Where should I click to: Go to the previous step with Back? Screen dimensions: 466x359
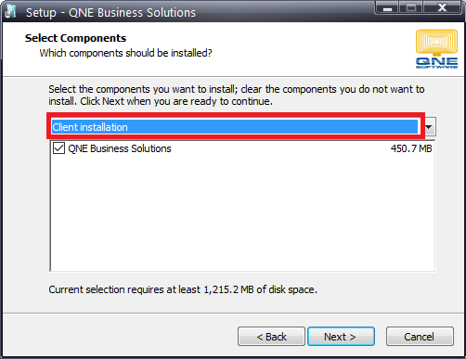pyautogui.click(x=271, y=337)
